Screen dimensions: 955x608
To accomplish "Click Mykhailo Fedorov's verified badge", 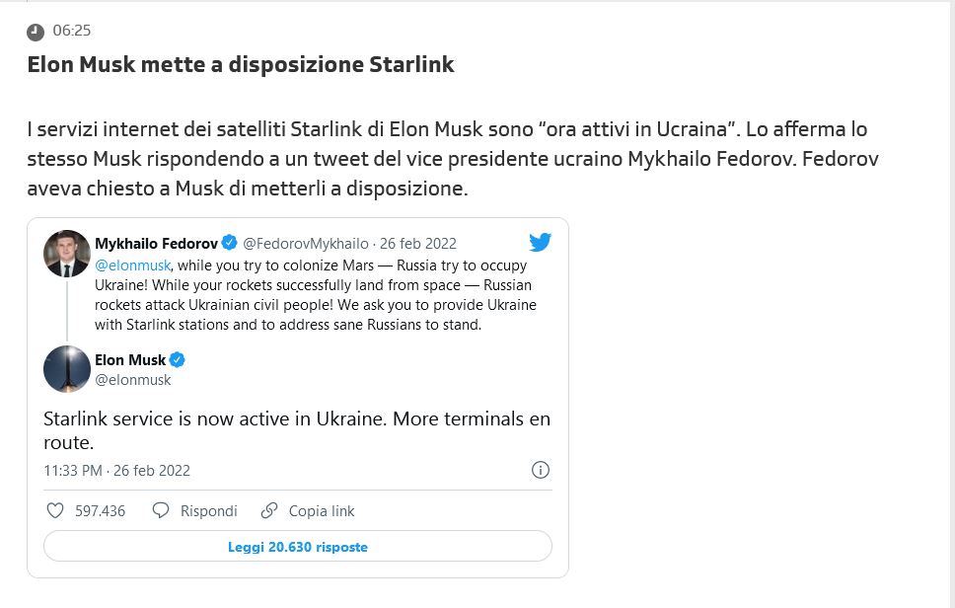I will [229, 244].
